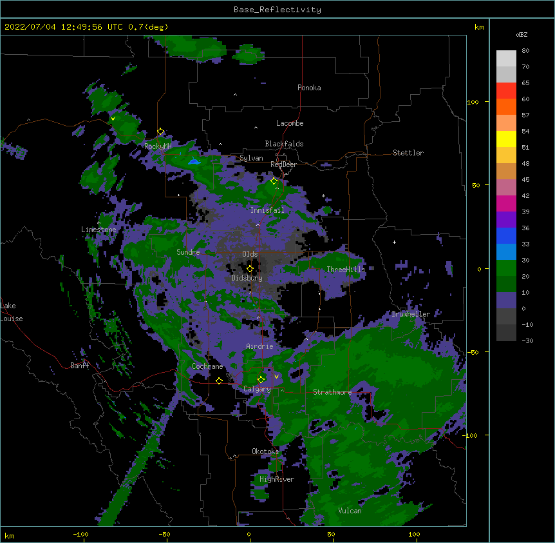
Task: Click the white asterisk marker above Limestone
Action: pyautogui.click(x=99, y=223)
